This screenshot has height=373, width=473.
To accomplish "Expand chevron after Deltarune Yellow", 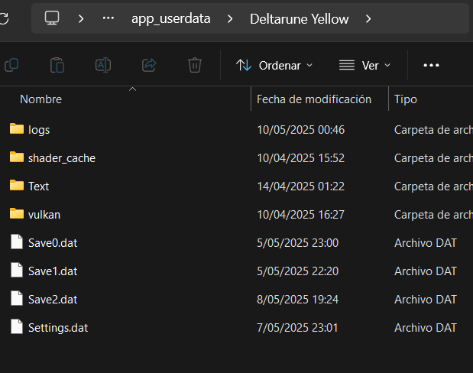I will [368, 19].
